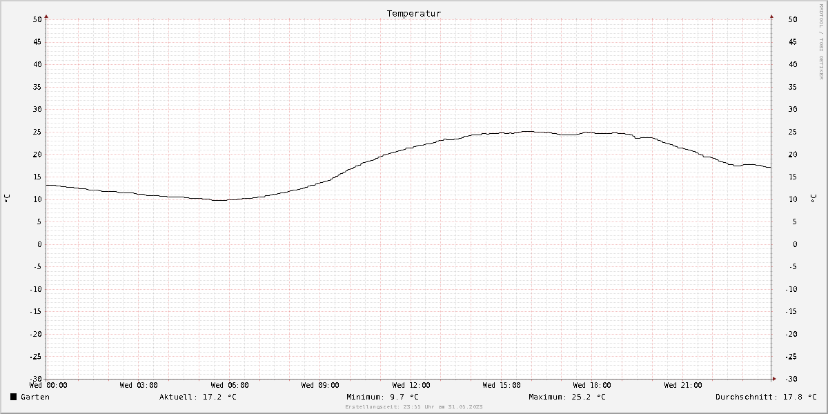Click the °C unit label beside left axis

point(7,199)
